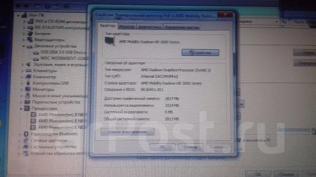Click the Список всех режимов button

pyautogui.click(x=127, y=132)
